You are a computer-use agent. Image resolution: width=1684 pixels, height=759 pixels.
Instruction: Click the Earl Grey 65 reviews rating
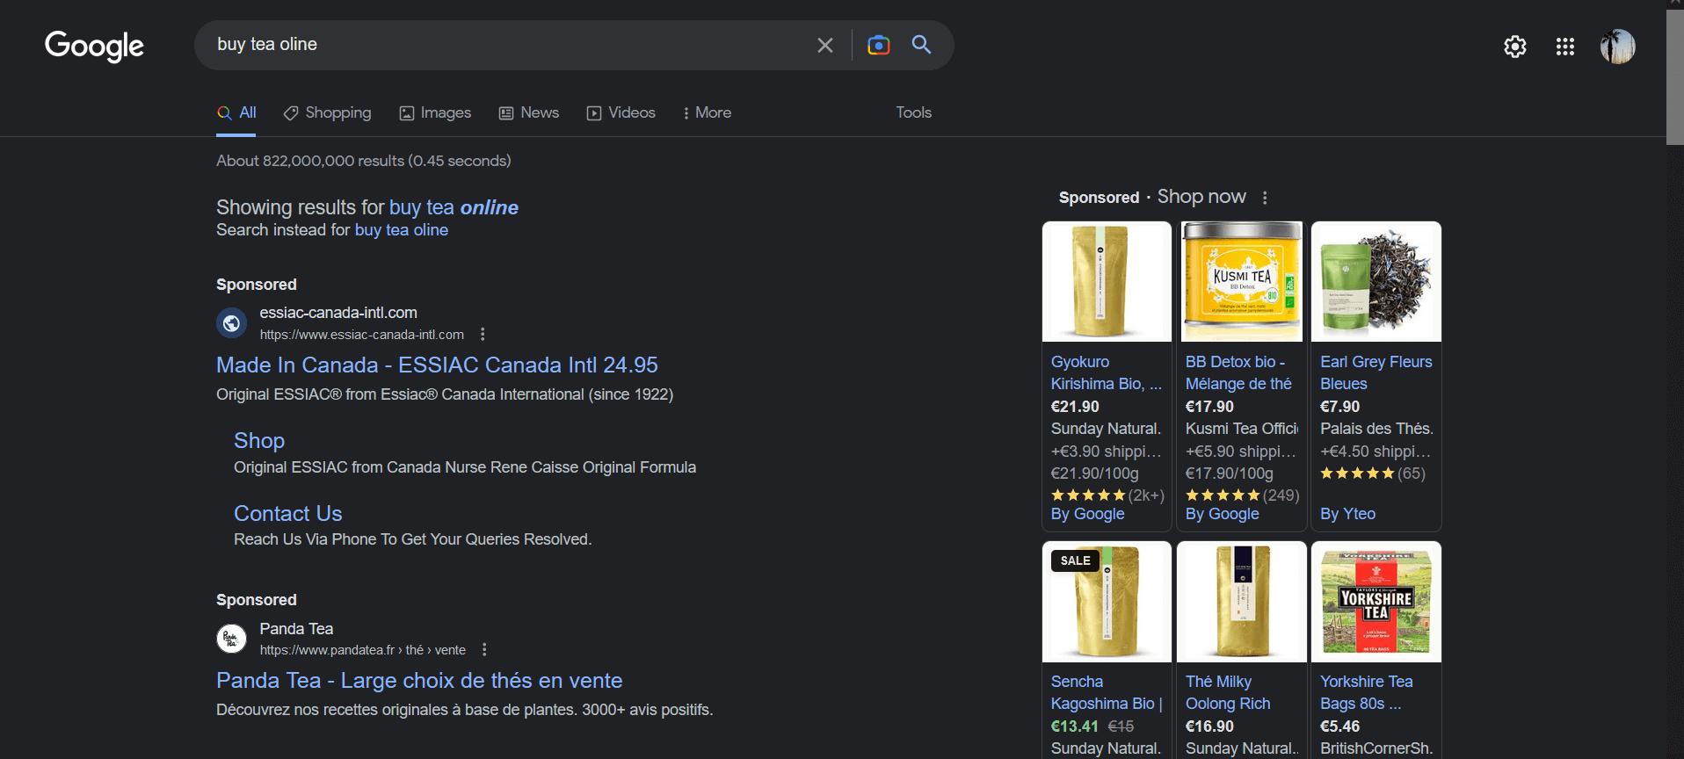[1373, 473]
